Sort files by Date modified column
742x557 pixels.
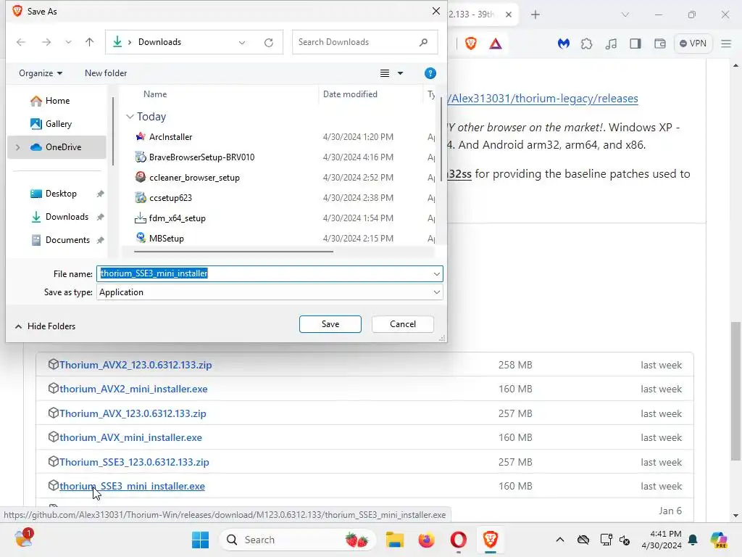point(350,94)
